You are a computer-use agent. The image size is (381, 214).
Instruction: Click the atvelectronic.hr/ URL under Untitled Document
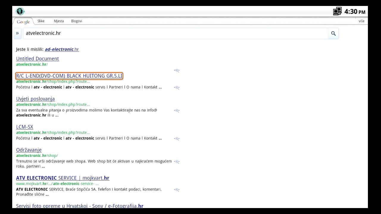(32, 64)
